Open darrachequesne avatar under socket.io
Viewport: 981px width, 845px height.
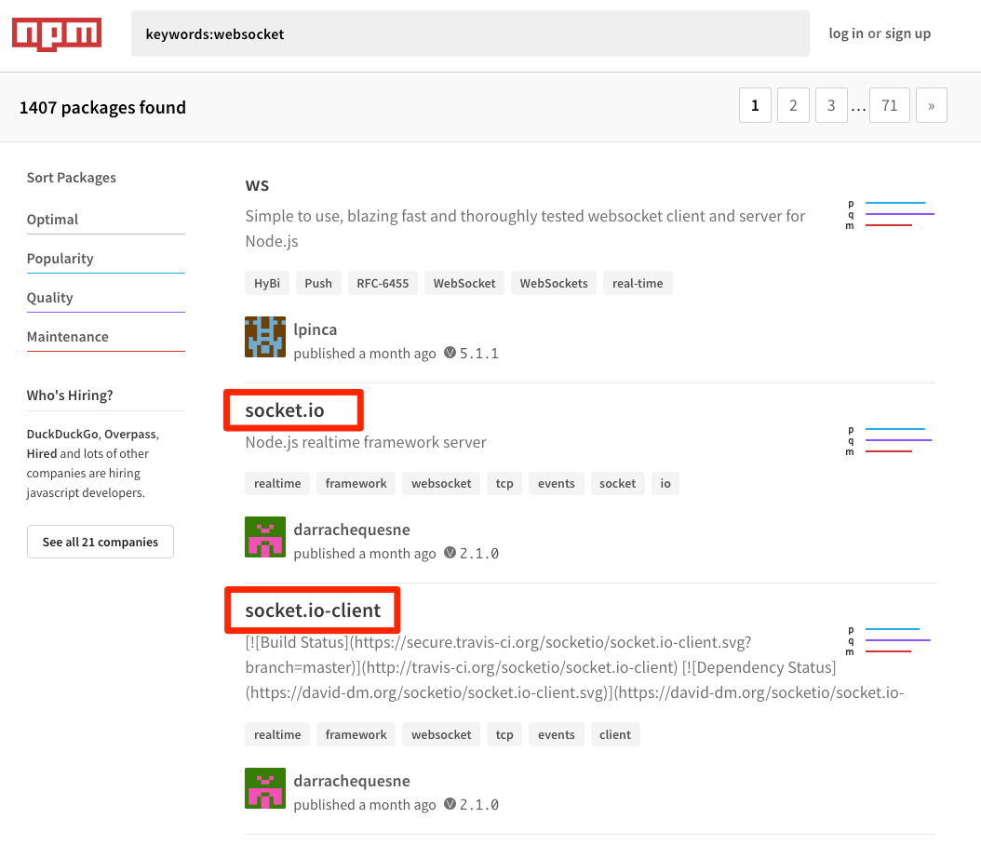click(x=265, y=537)
